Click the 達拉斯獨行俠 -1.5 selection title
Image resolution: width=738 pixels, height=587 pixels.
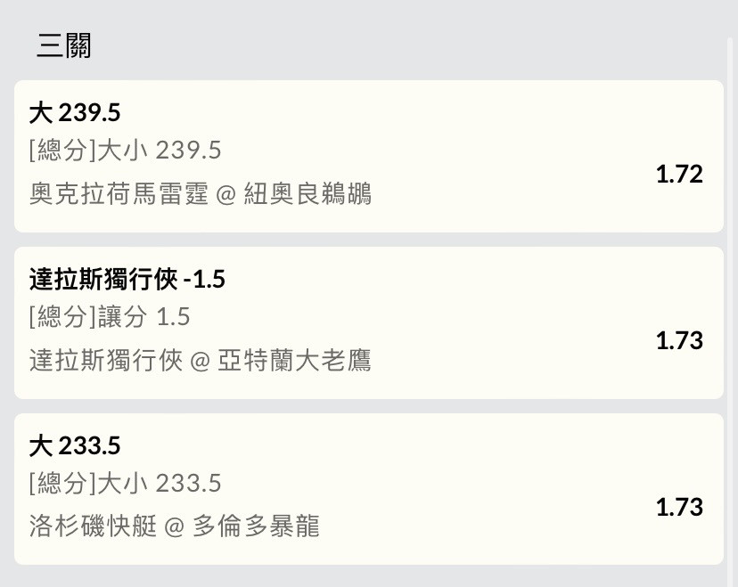pyautogui.click(x=127, y=279)
